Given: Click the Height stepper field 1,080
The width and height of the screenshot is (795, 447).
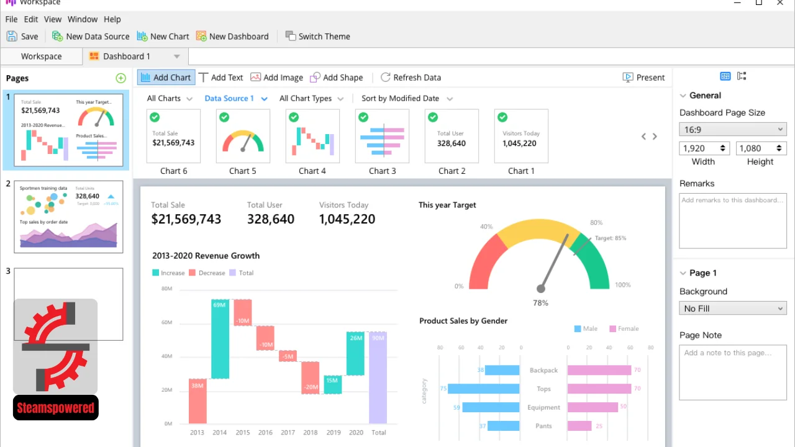Looking at the screenshot, I should coord(761,148).
